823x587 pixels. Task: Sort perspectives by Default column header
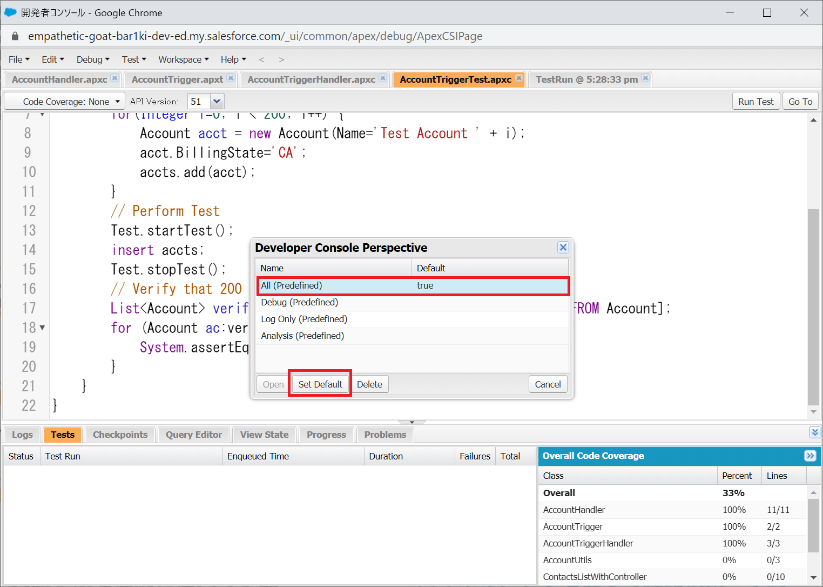pos(490,268)
